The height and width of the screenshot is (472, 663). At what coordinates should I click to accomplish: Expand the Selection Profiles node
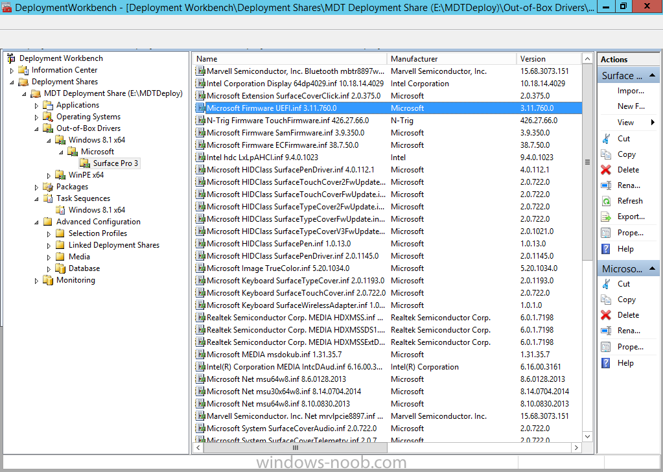[49, 234]
